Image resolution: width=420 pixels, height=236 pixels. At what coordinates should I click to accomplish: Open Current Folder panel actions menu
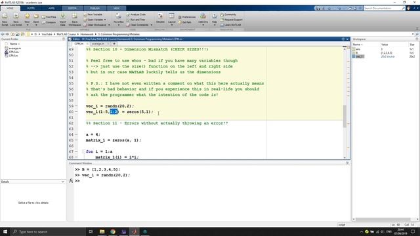pos(64,39)
